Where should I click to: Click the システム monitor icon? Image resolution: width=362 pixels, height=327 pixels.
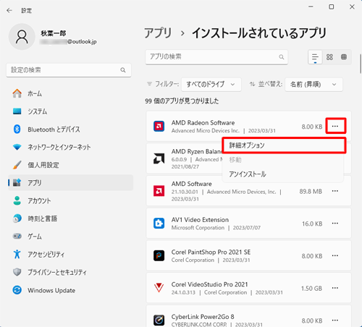point(17,111)
